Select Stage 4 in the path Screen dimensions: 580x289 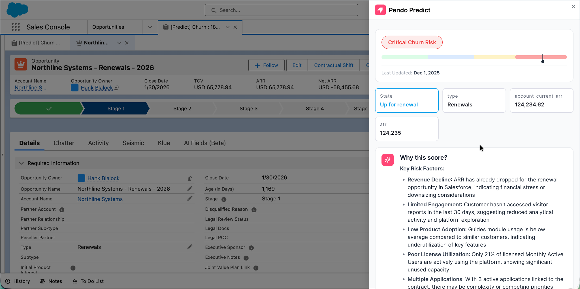(315, 108)
